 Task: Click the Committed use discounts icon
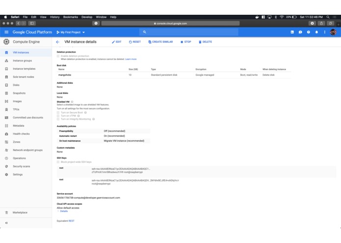pyautogui.click(x=6, y=118)
